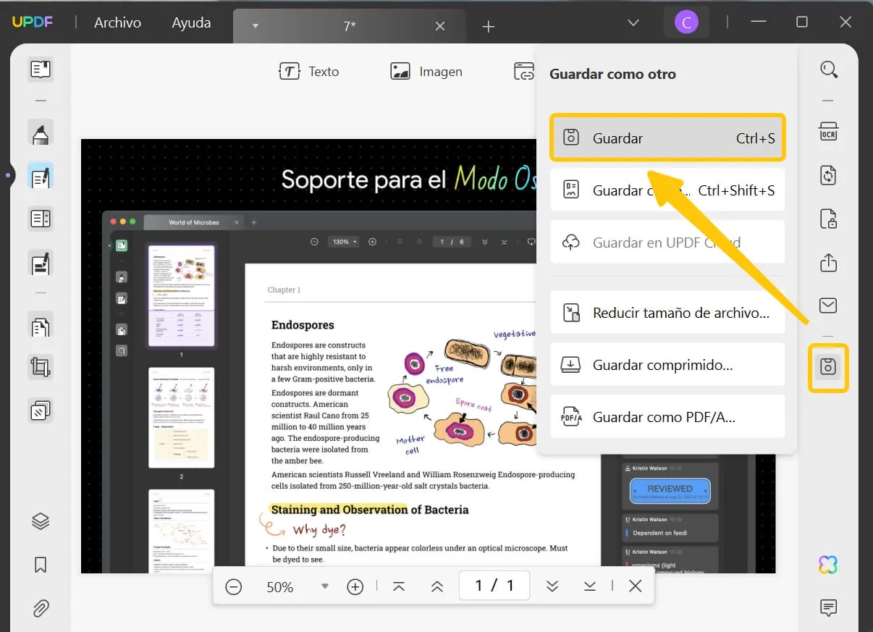The width and height of the screenshot is (873, 632).
Task: Jump to the first page
Action: (x=399, y=586)
